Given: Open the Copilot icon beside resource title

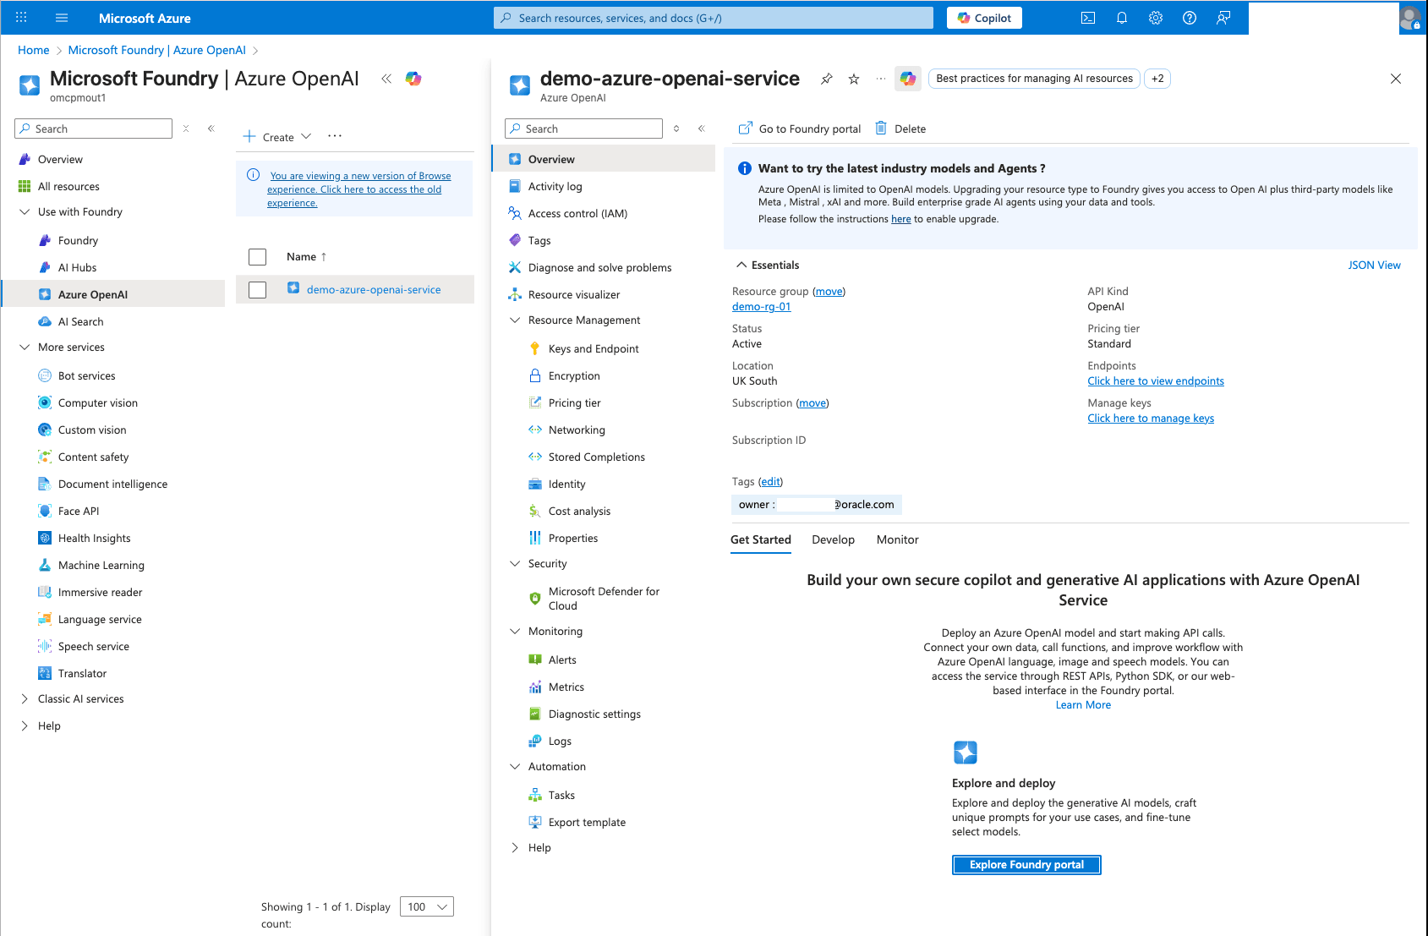Looking at the screenshot, I should (908, 79).
